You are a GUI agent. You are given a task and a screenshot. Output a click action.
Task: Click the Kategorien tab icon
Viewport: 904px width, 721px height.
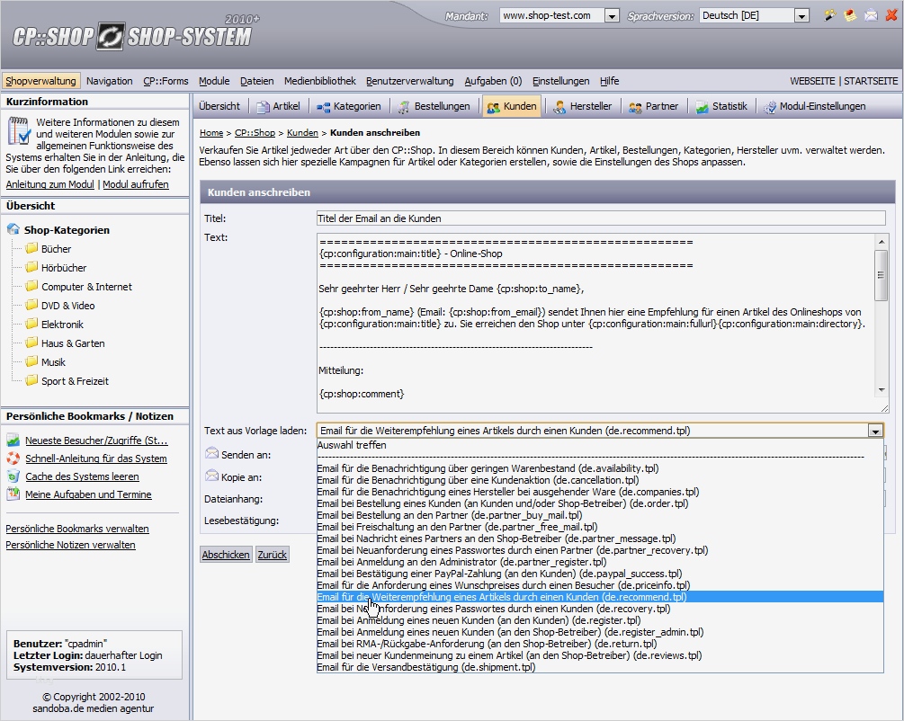(323, 107)
